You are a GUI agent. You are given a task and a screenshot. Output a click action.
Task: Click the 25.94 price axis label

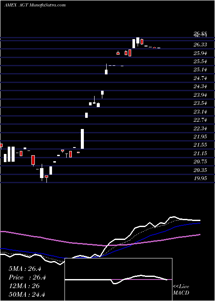pyautogui.click(x=200, y=53)
